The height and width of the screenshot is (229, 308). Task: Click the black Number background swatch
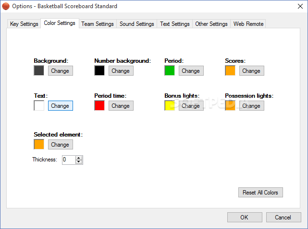click(x=99, y=70)
